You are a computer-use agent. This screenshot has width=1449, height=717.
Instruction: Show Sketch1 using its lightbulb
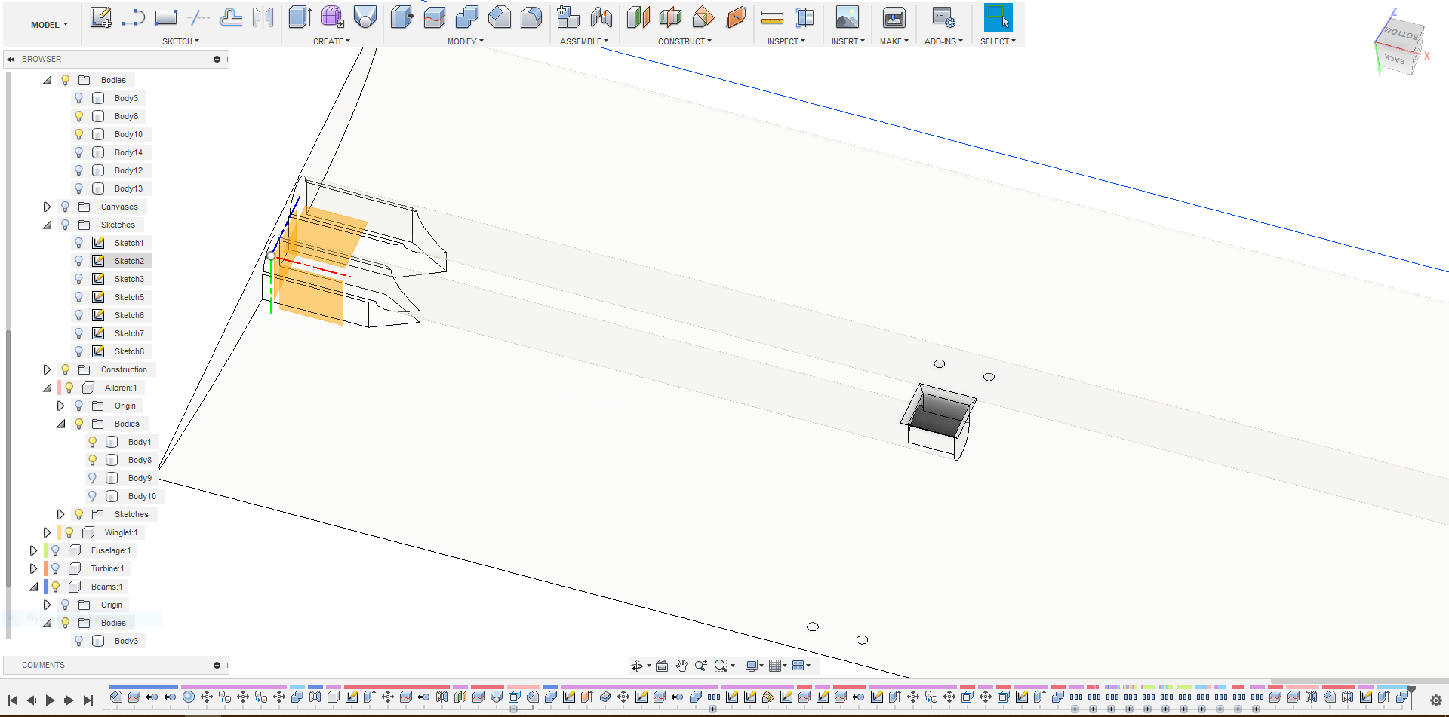(78, 243)
